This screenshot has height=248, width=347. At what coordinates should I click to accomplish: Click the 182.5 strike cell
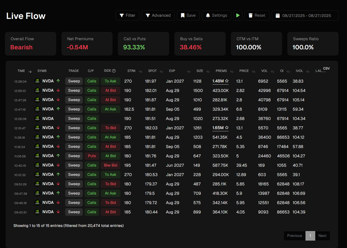tap(129, 109)
